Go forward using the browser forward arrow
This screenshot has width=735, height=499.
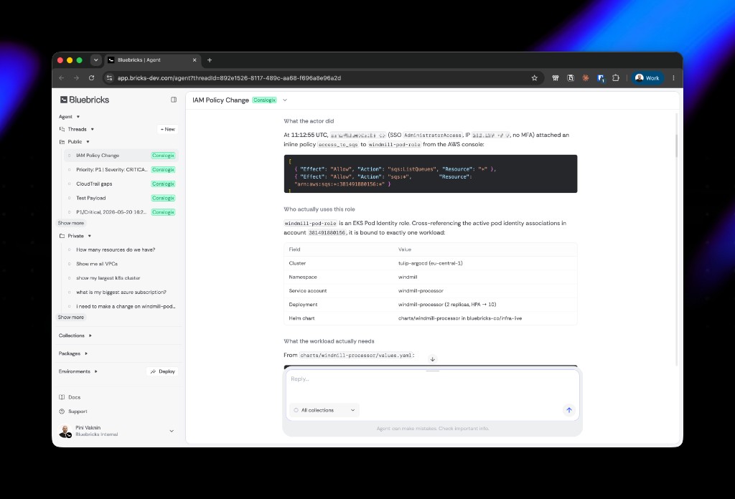76,78
